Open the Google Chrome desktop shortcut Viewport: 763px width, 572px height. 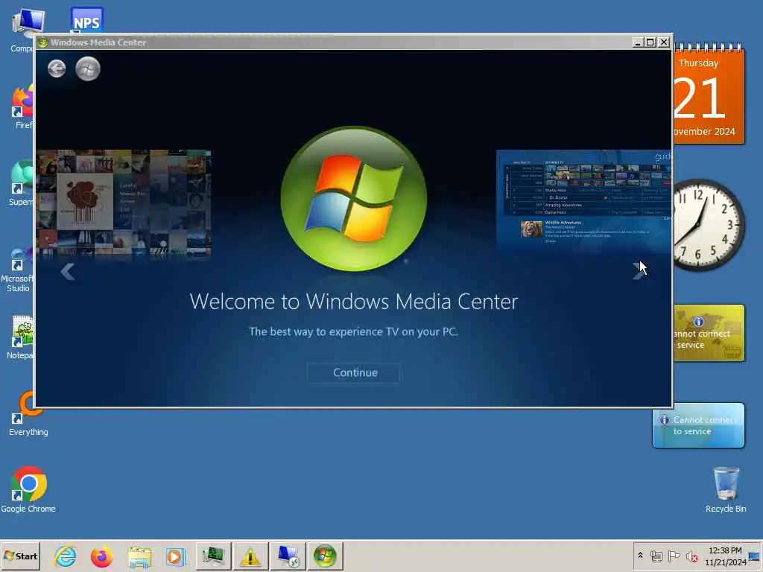click(28, 489)
